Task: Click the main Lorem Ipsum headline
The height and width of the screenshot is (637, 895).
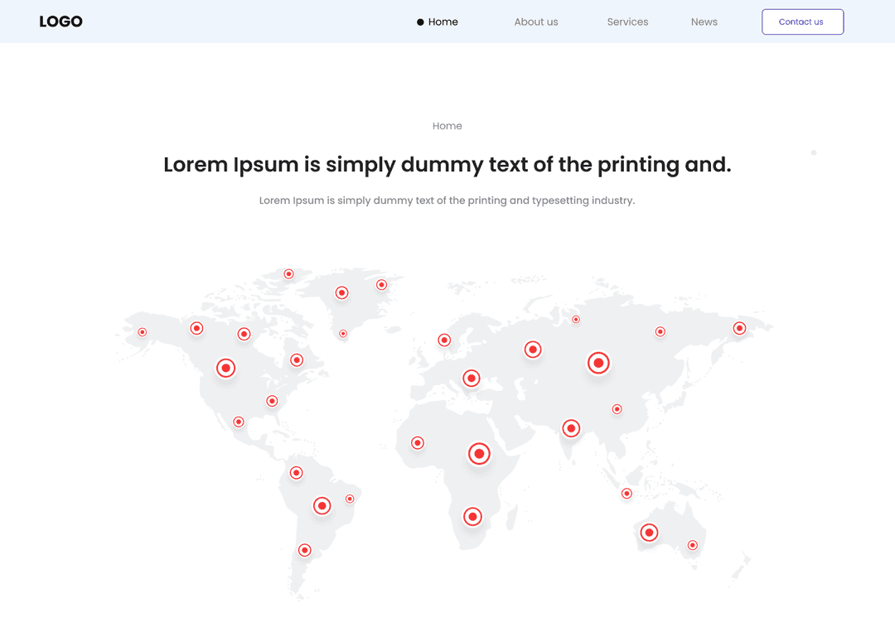Action: pos(447,165)
